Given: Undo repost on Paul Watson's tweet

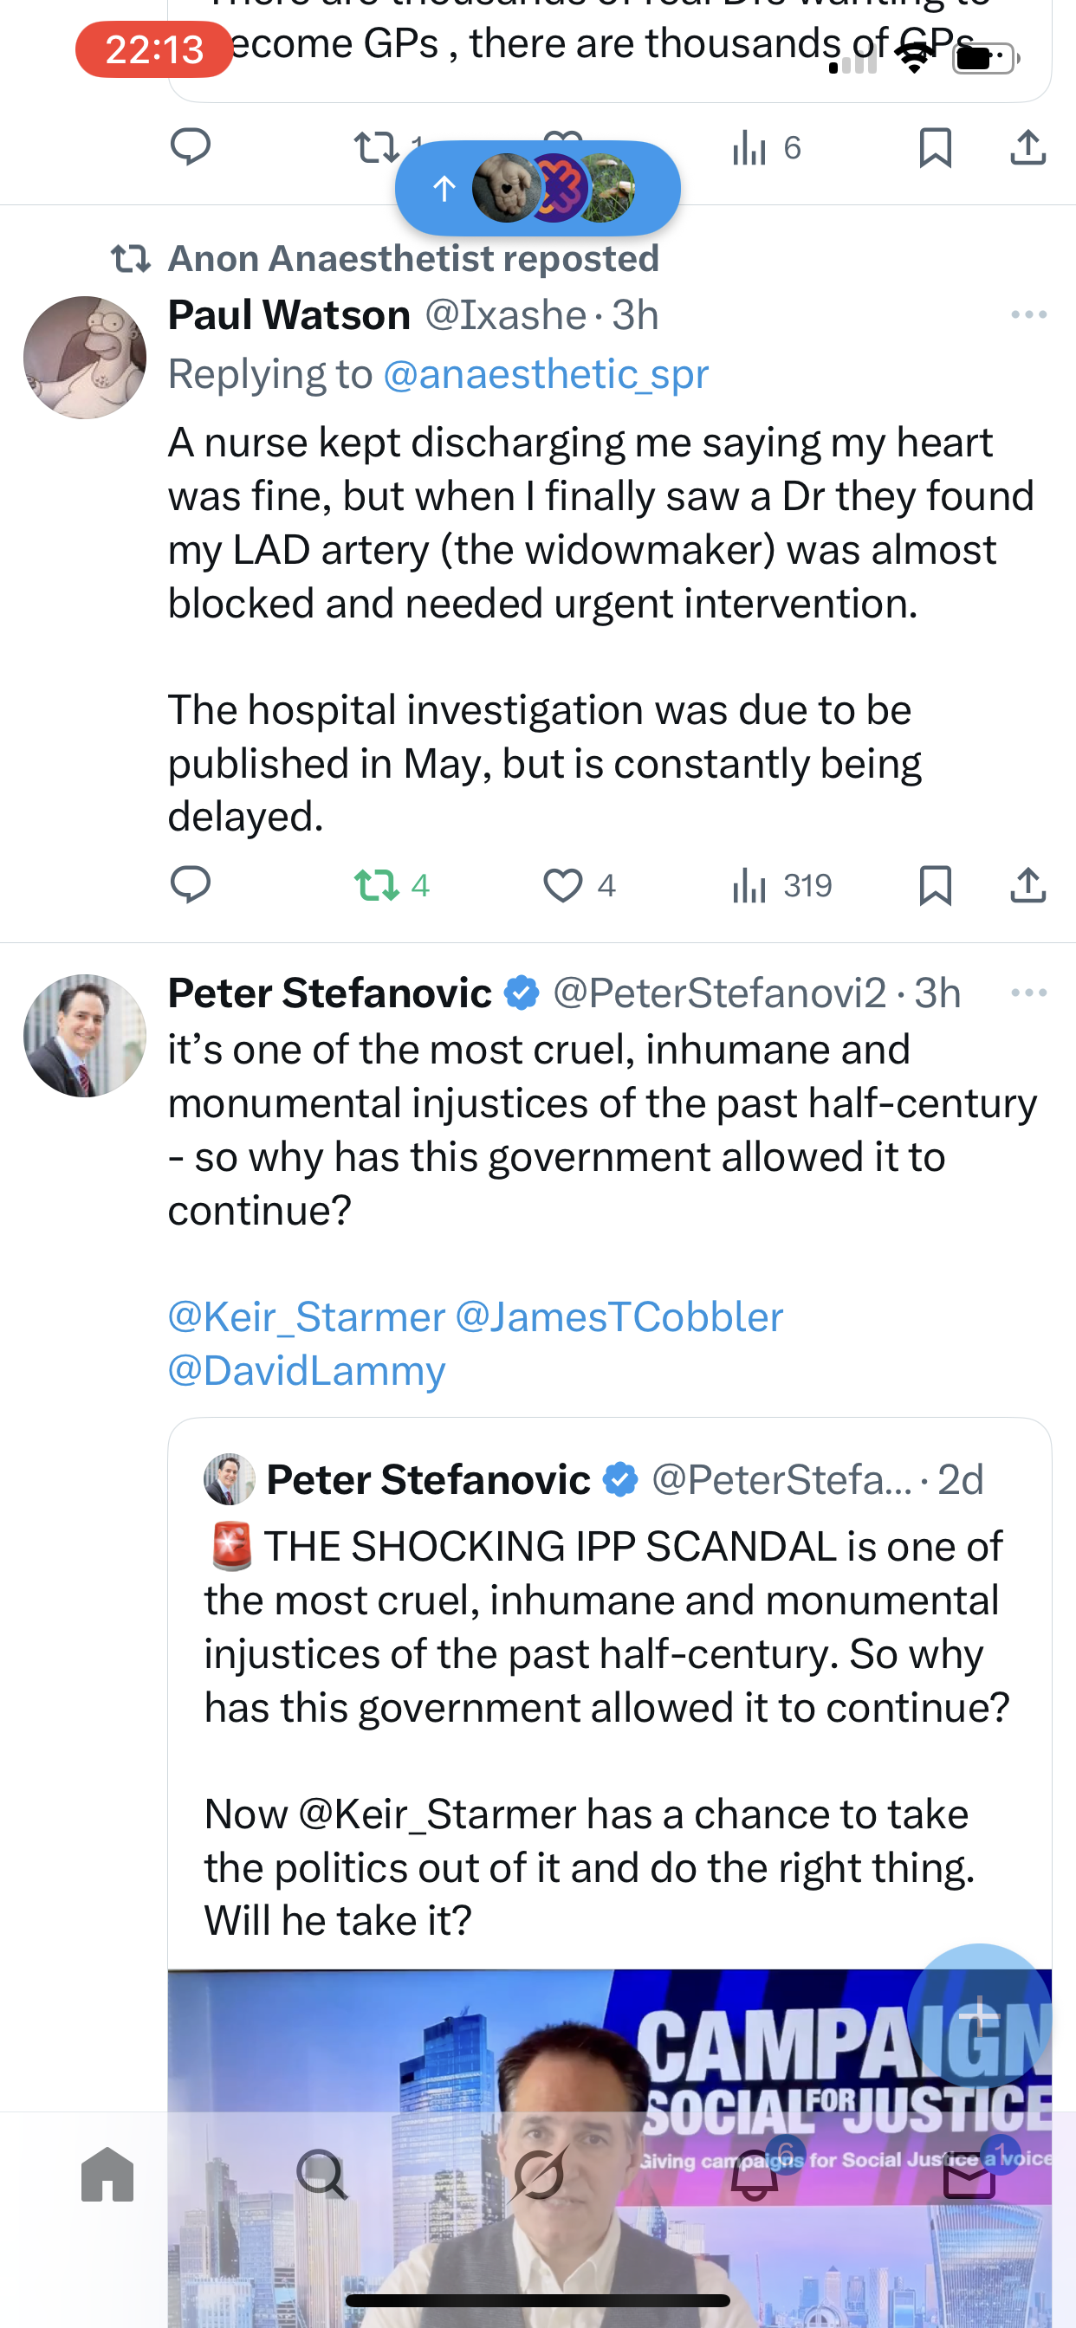Looking at the screenshot, I should tap(376, 885).
